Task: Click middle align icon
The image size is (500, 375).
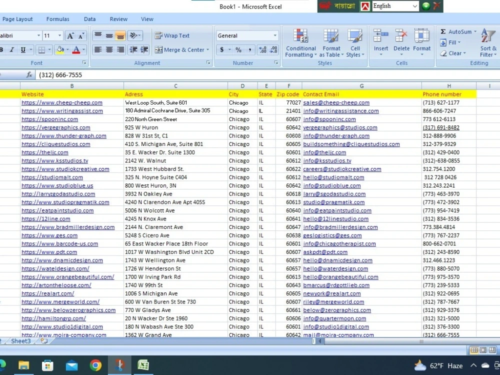Action: click(x=109, y=35)
